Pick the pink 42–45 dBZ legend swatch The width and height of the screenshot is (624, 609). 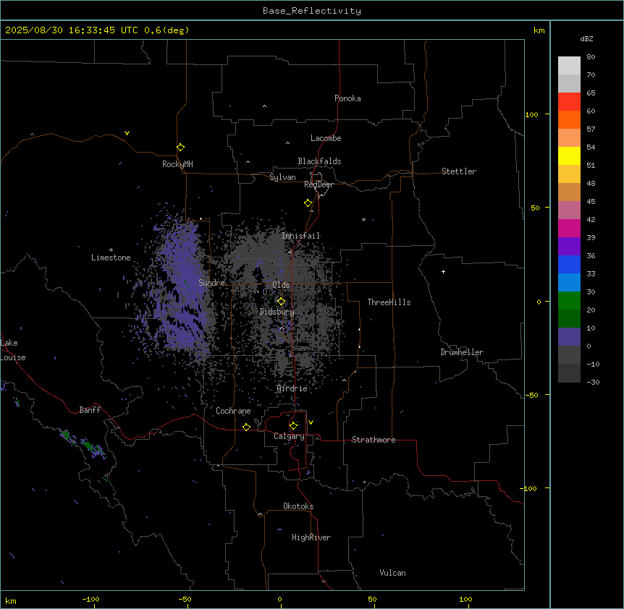[x=569, y=210]
